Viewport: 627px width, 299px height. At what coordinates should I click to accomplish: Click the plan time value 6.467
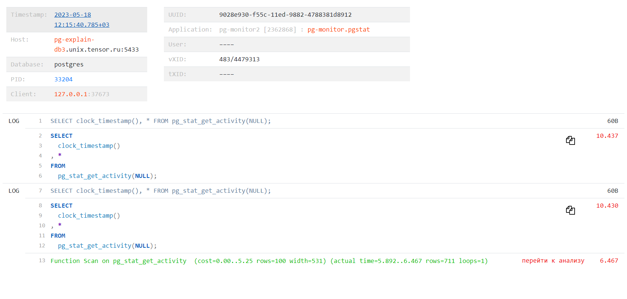pos(608,261)
